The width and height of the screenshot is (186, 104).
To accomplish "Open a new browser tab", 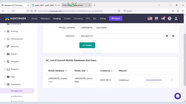I will click(94, 5).
